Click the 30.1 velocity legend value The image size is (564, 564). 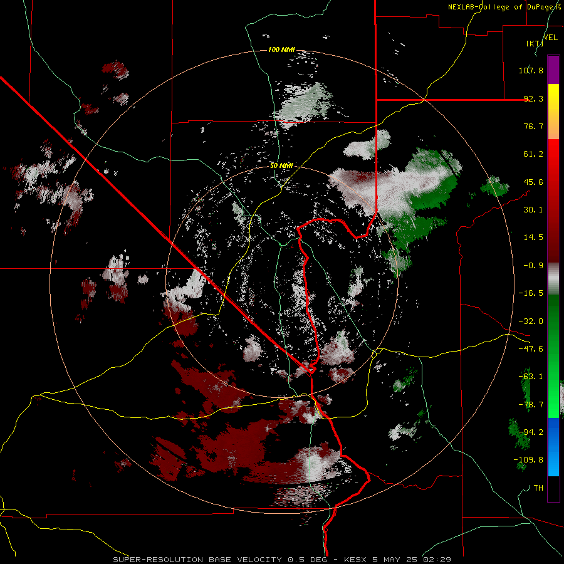(533, 210)
